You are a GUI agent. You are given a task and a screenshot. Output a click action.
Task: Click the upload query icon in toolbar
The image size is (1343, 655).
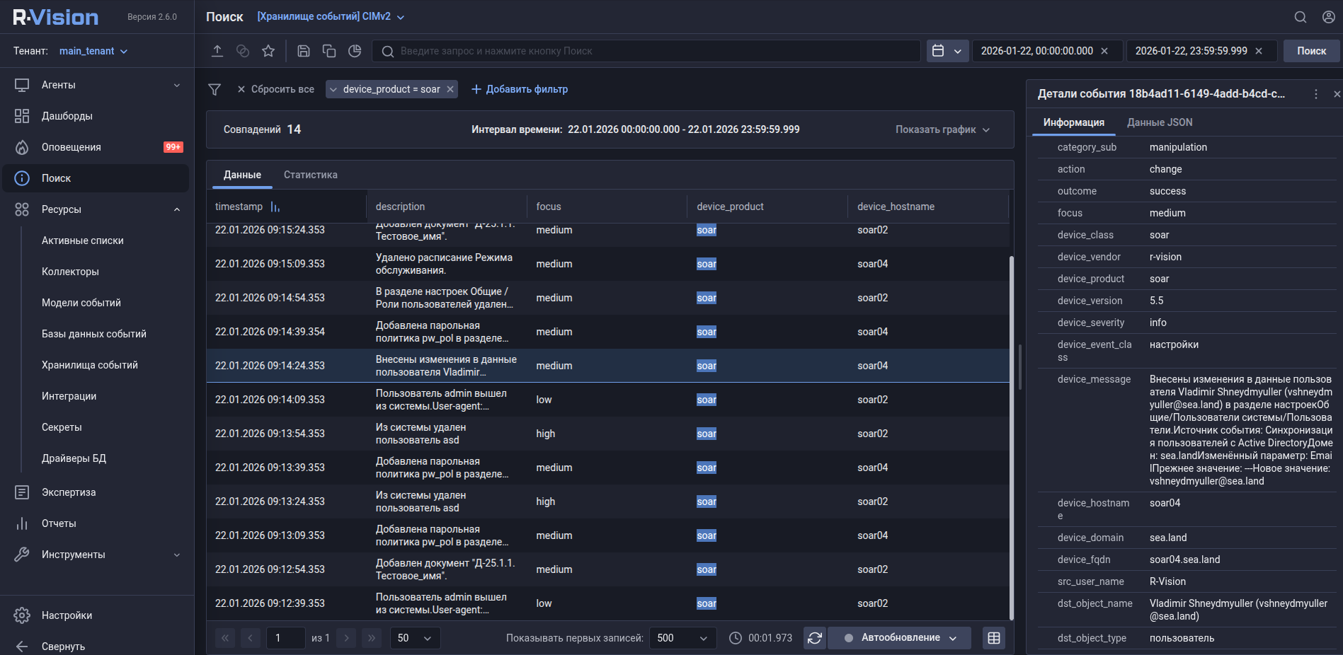point(217,51)
